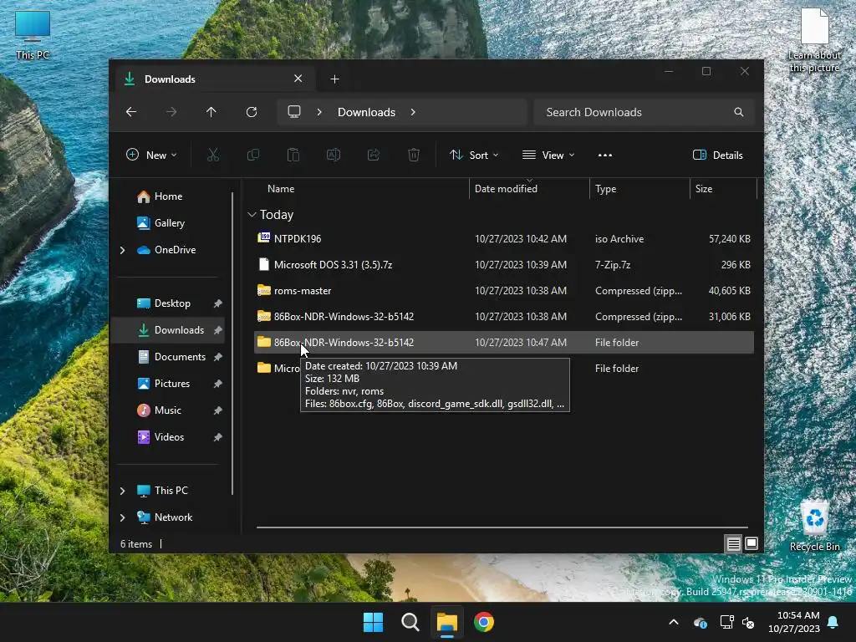Toggle the Details pane

717,155
